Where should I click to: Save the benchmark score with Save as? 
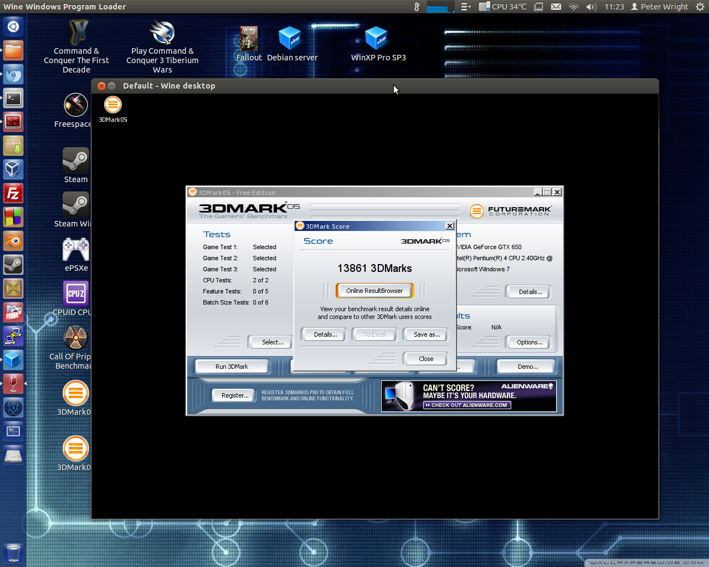tap(425, 334)
